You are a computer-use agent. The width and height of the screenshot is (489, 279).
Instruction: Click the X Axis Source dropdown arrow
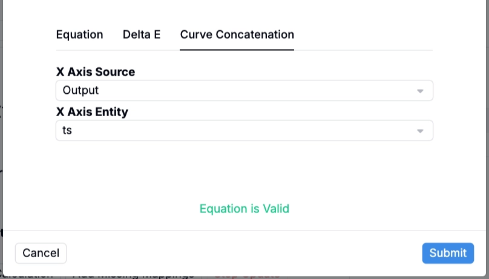[x=420, y=91]
